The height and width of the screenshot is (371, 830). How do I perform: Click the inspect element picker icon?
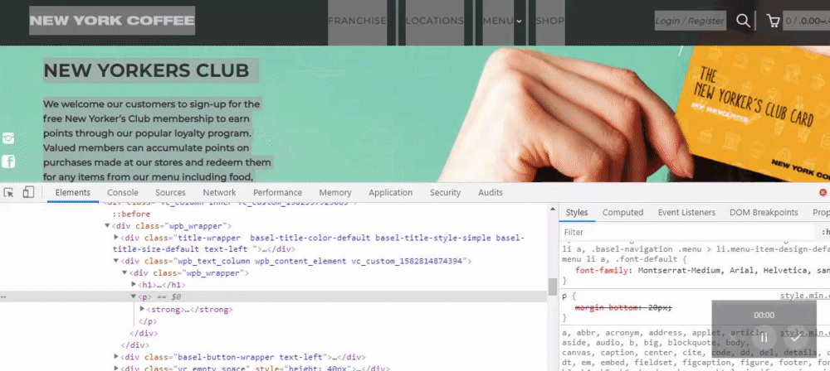coord(9,192)
